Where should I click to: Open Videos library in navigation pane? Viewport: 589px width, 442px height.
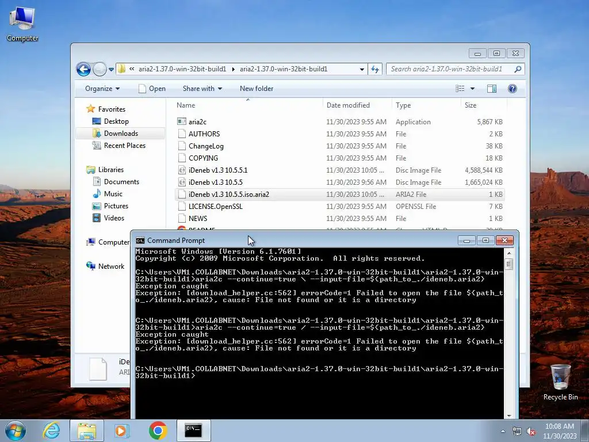pos(114,218)
